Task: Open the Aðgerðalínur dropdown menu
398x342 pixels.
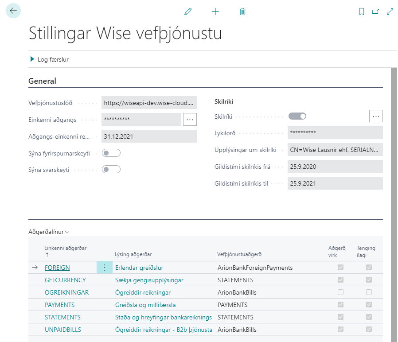Action: point(49,232)
